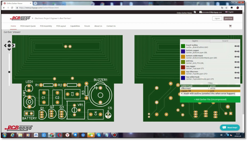Click the top copper layer action icons
Image resolution: width=248 pixels, height=141 pixels.
(x=237, y=67)
